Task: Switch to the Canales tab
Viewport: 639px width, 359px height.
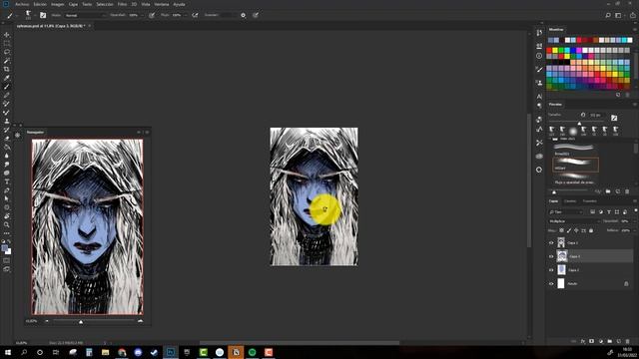Action: pos(570,201)
